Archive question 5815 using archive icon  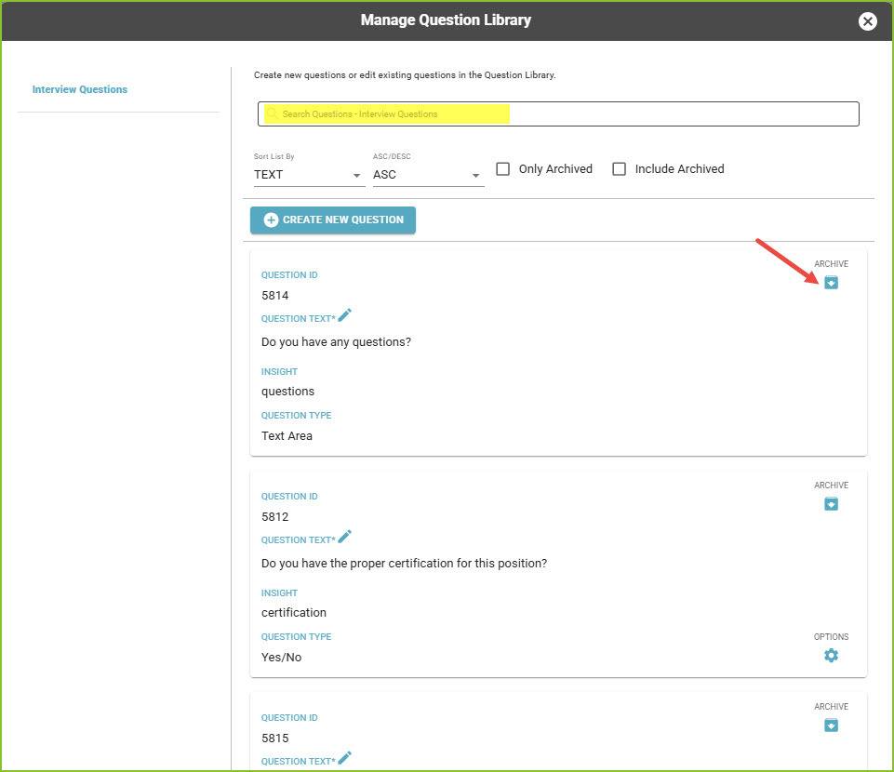[831, 725]
